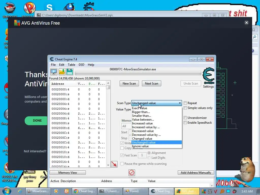Viewport: 260px width, 195px height.
Task: Enable Simple values only checkbox
Action: click(185, 108)
